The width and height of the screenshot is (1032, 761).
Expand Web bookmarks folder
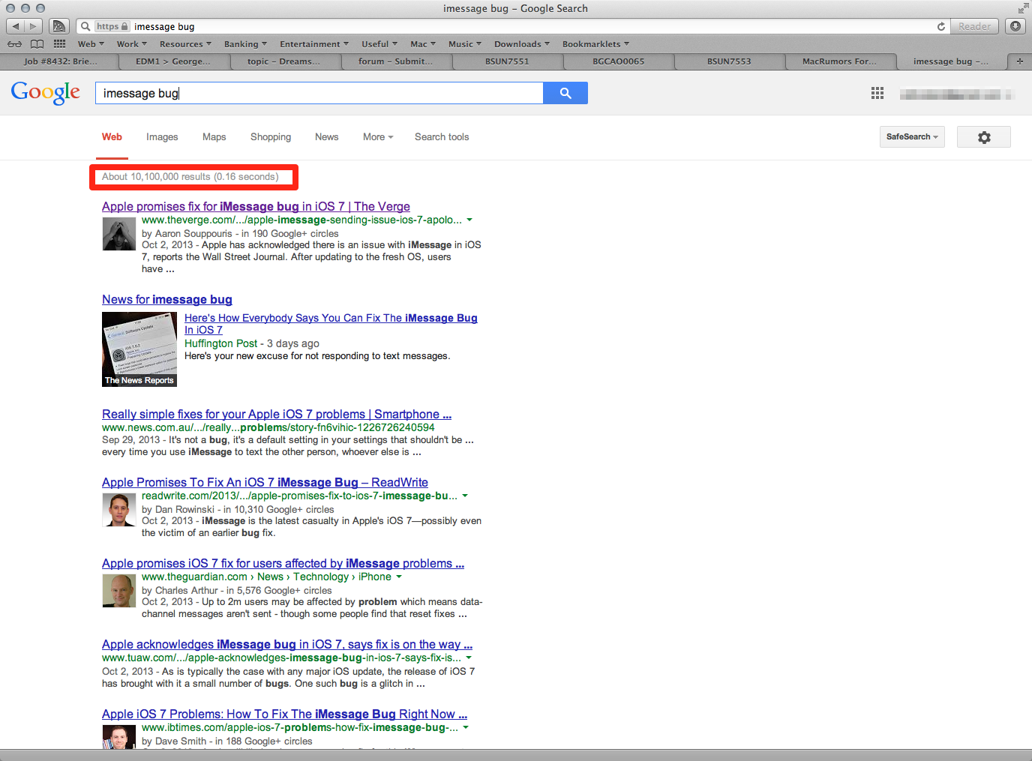coord(91,44)
